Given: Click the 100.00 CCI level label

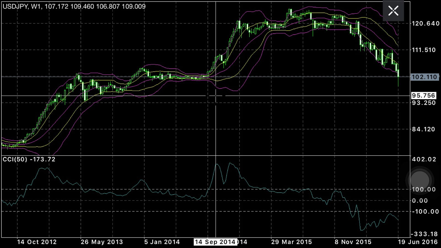Looking at the screenshot, I should tap(424, 189).
